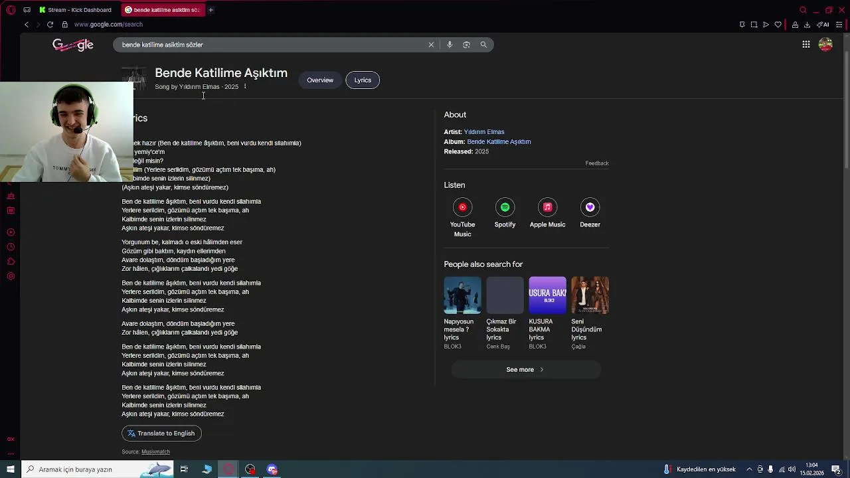Click the About heading
Viewport: 850px width, 478px height.
(455, 115)
